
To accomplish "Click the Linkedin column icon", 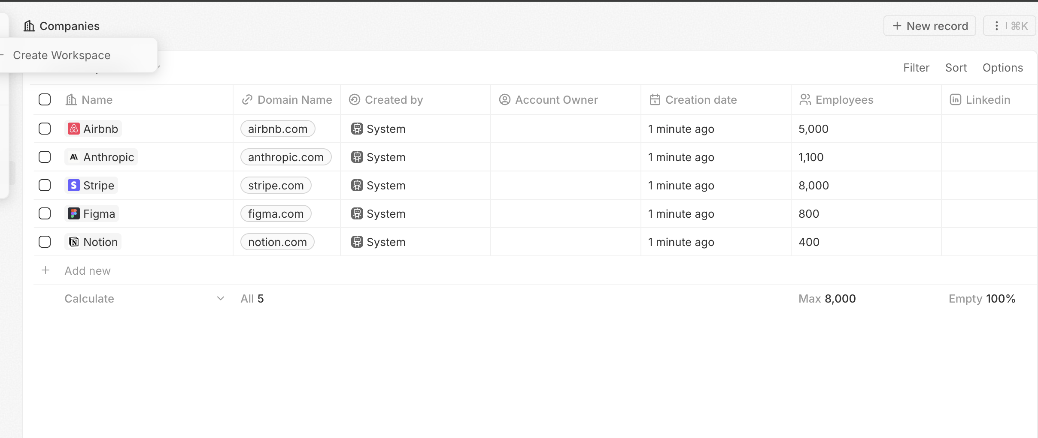I will (956, 99).
